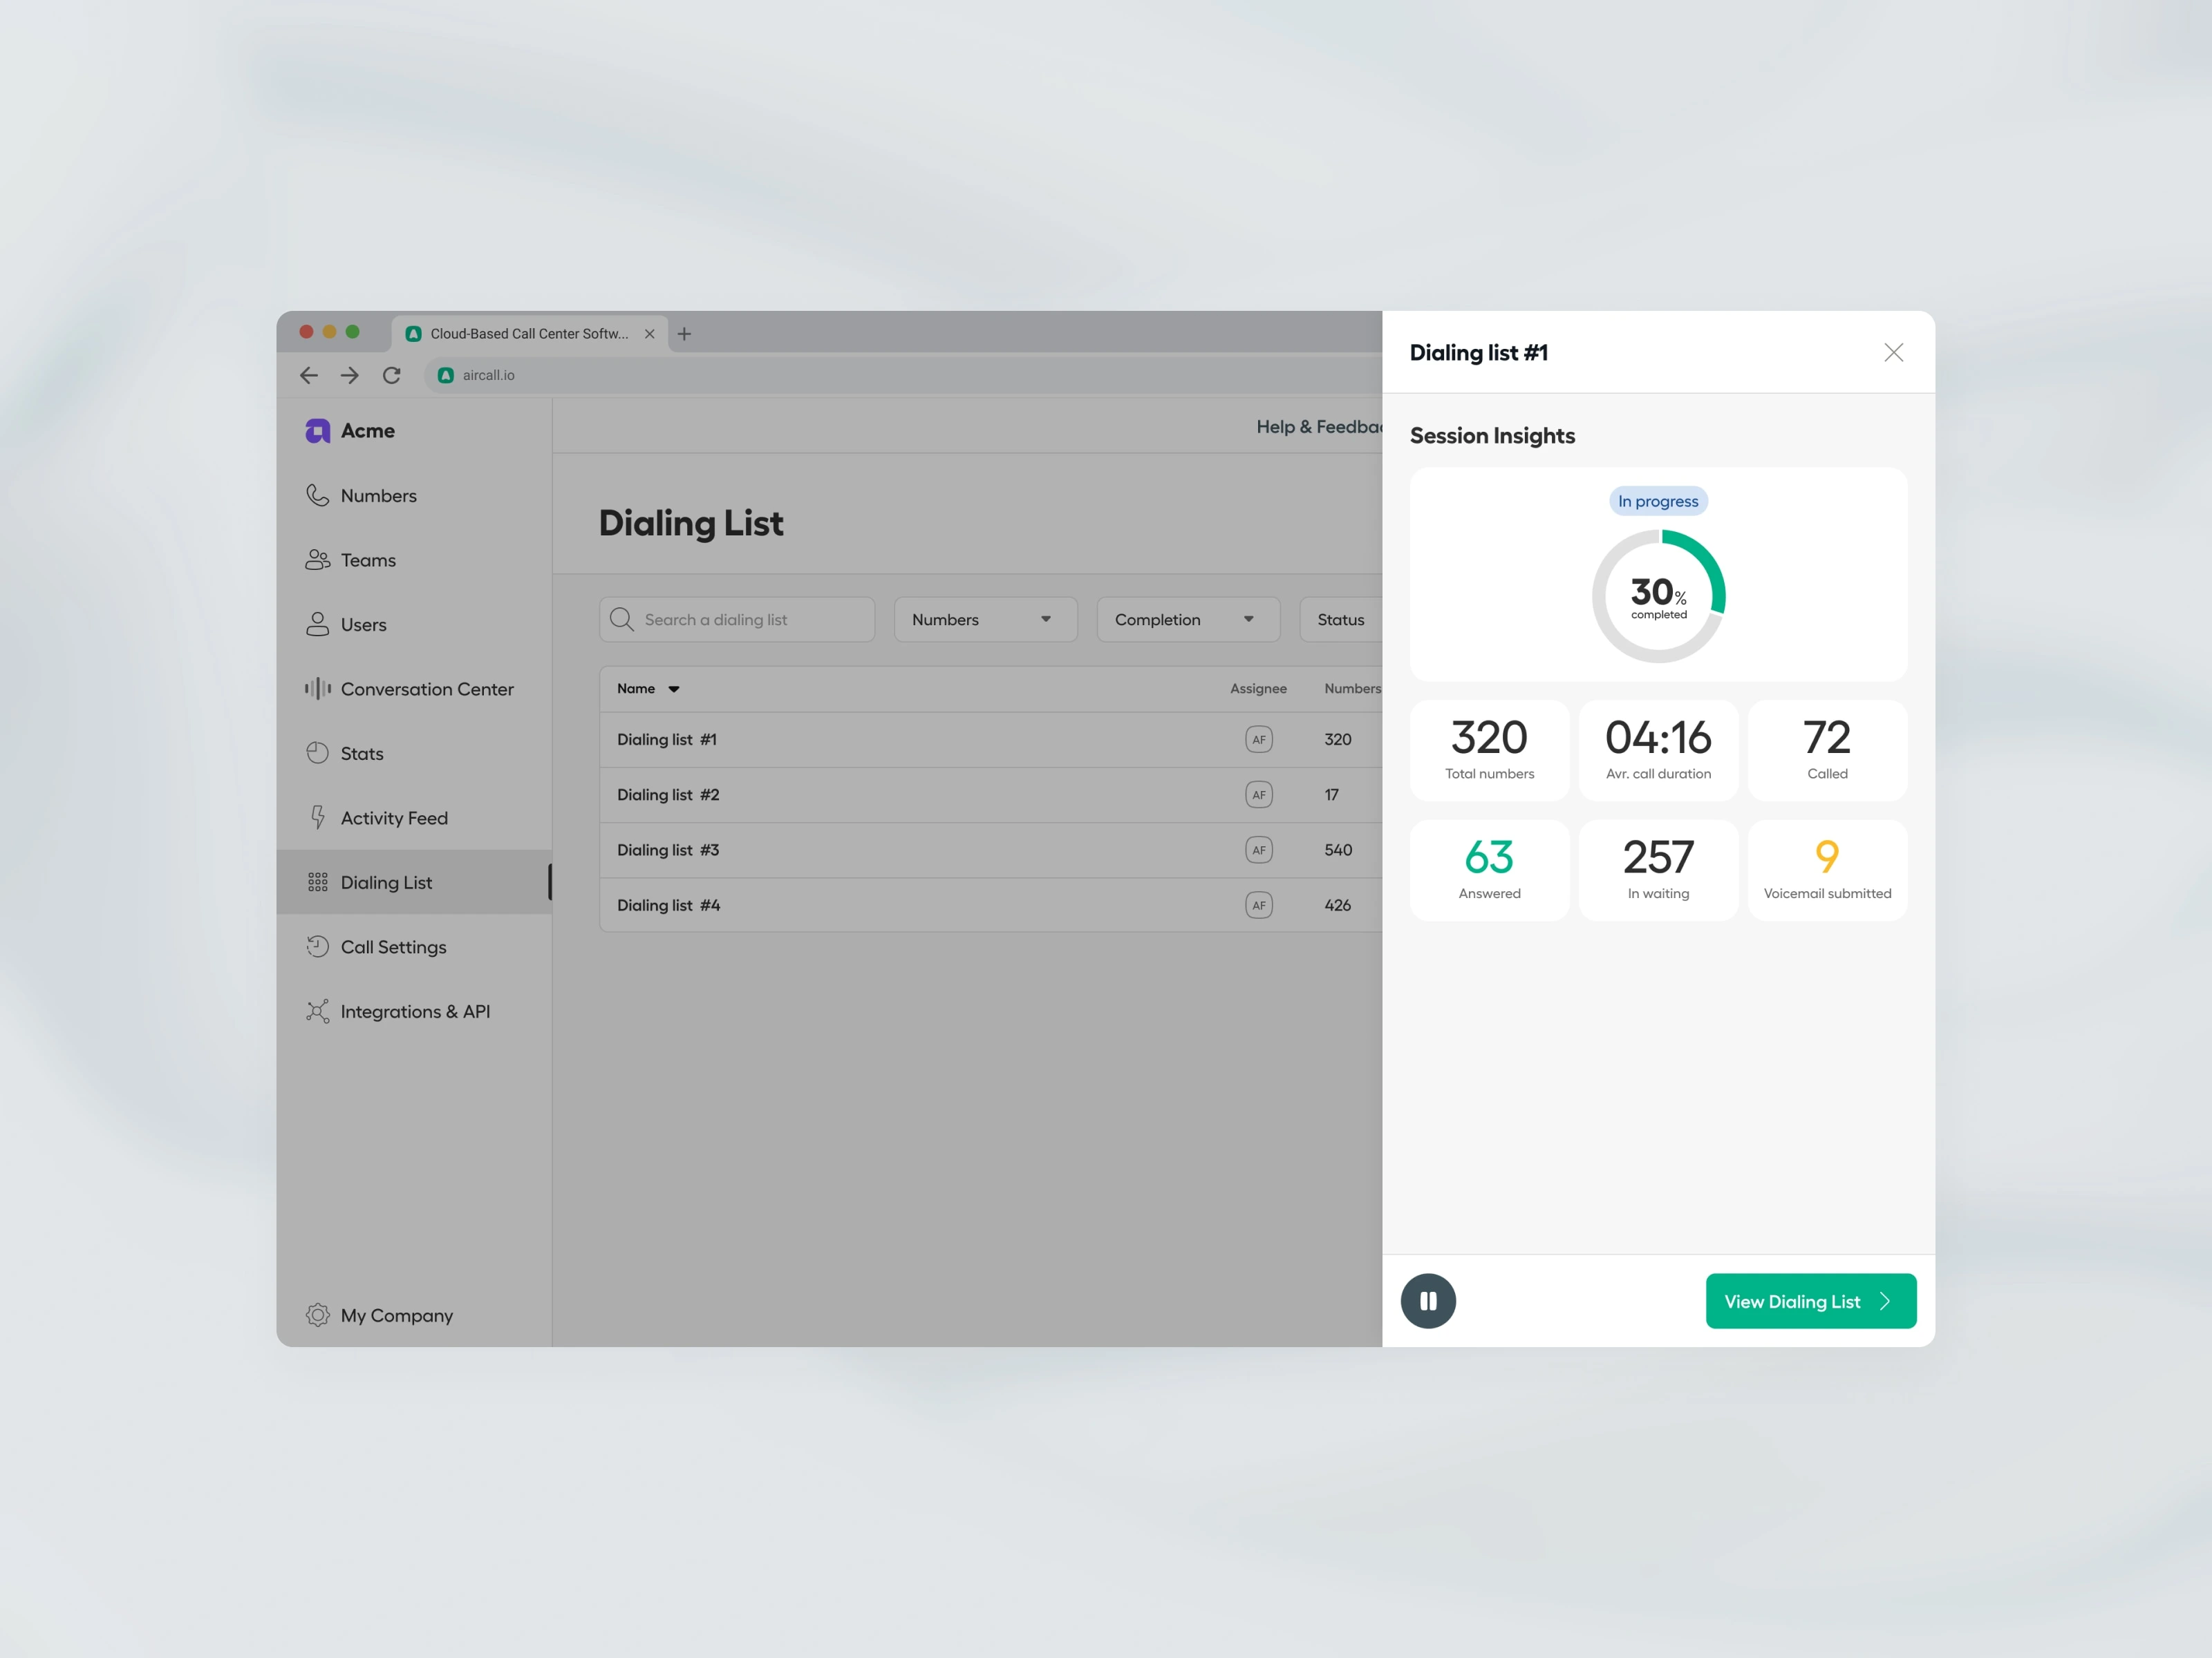
Task: Click the View Dialing List button
Action: pos(1810,1302)
